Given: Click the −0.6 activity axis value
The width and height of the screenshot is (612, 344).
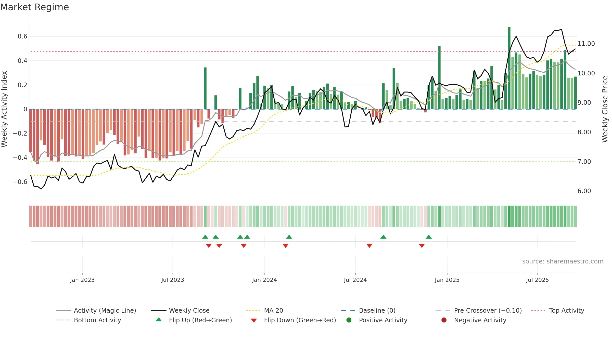Looking at the screenshot, I should coord(20,182).
